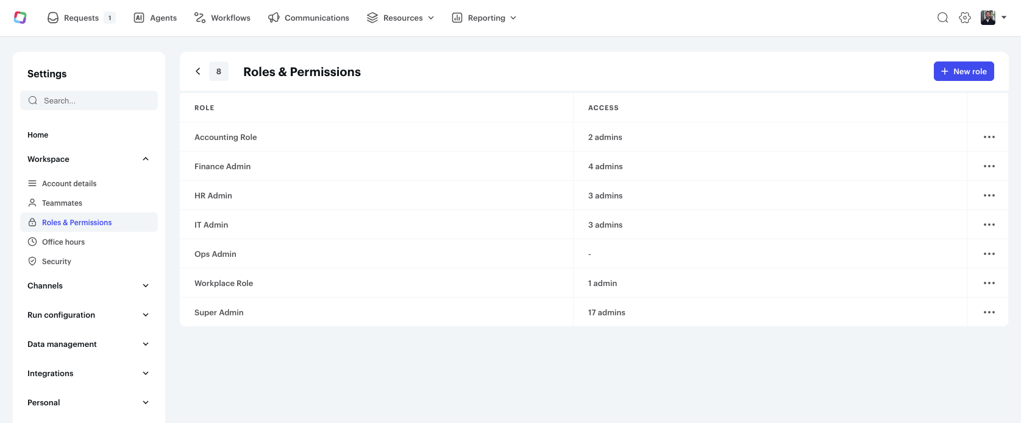Click the user profile avatar
This screenshot has height=423, width=1021.
pyautogui.click(x=988, y=18)
